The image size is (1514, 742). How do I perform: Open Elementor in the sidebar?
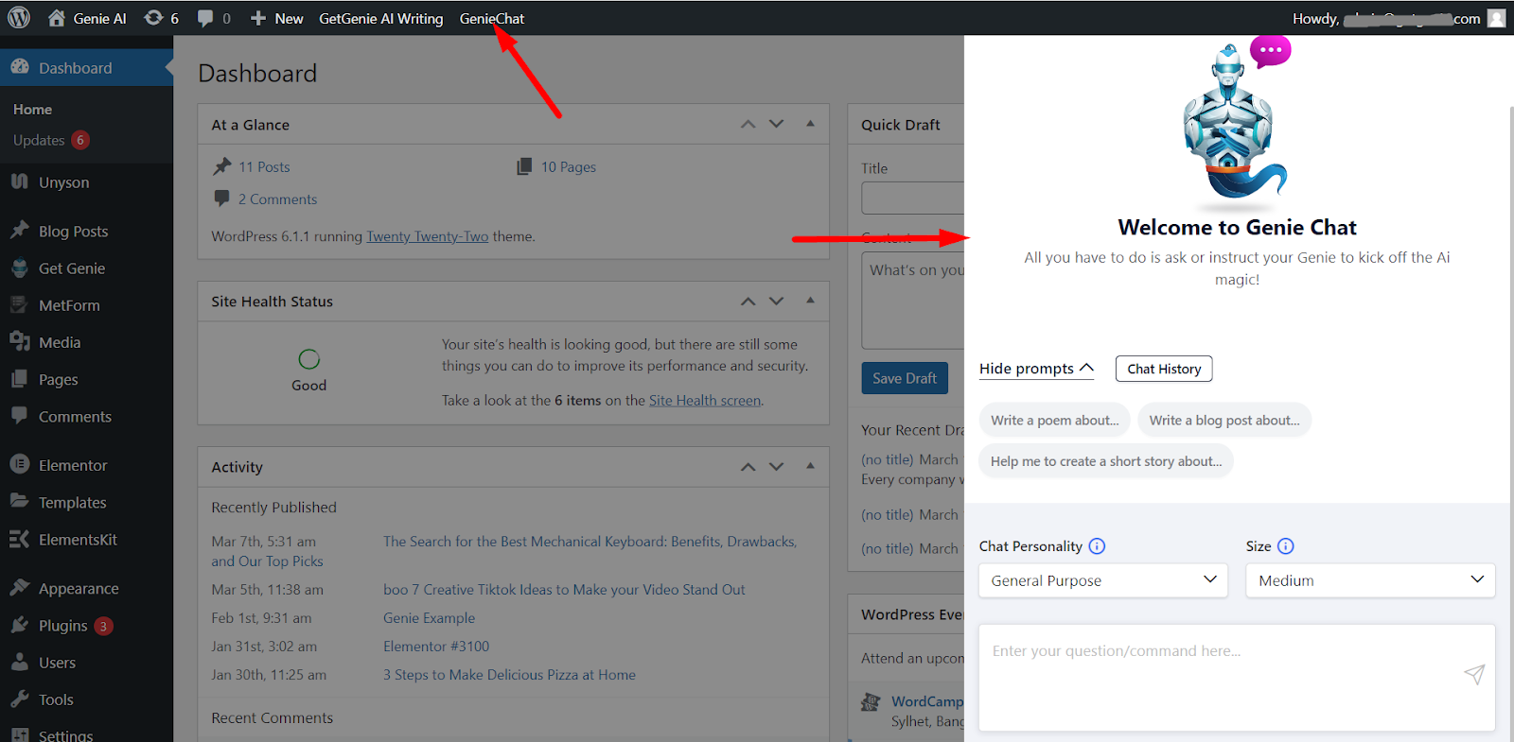pos(86,465)
